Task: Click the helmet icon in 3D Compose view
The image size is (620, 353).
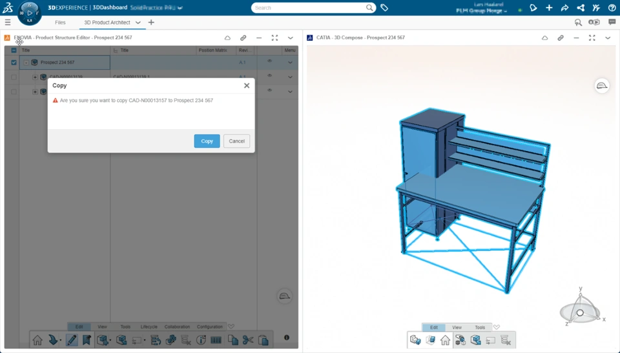Action: pyautogui.click(x=602, y=86)
